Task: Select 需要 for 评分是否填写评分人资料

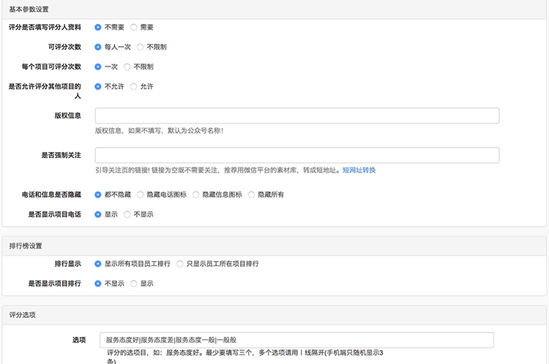Action: [133, 27]
